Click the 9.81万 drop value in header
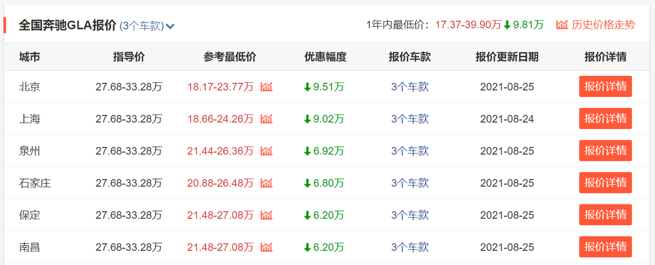 pyautogui.click(x=528, y=25)
